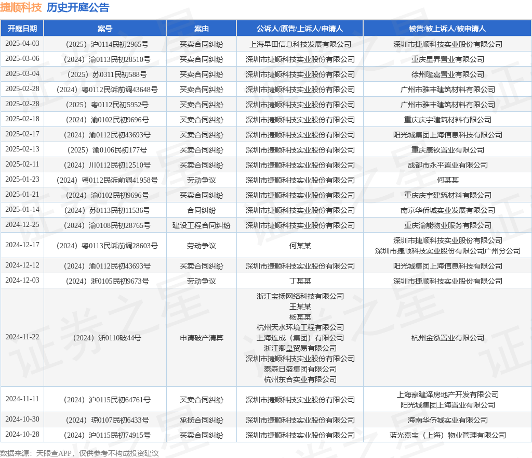Select defendant 海南华侨城实业有限公司
Viewport: 532px width, 458px height.
447,420
